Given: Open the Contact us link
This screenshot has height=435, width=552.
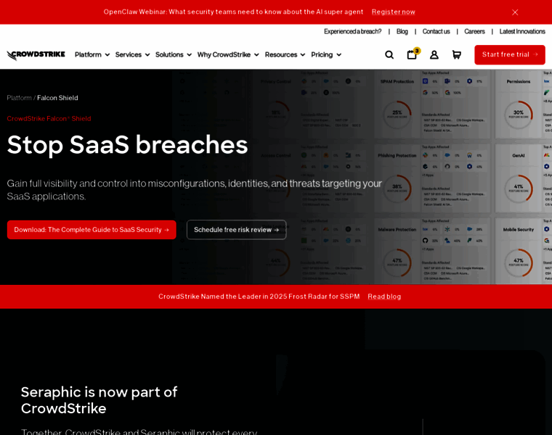Looking at the screenshot, I should 437,32.
